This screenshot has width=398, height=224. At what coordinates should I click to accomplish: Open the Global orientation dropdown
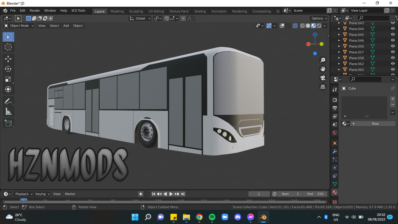point(140,18)
